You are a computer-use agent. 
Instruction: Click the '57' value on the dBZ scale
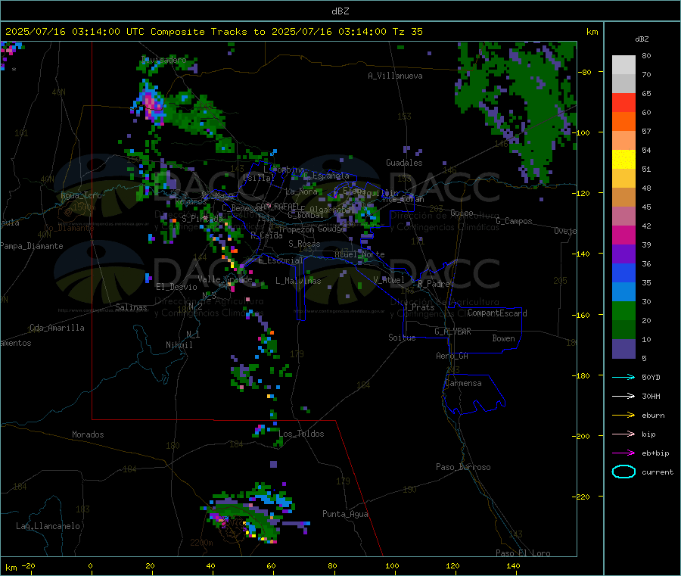pyautogui.click(x=646, y=131)
